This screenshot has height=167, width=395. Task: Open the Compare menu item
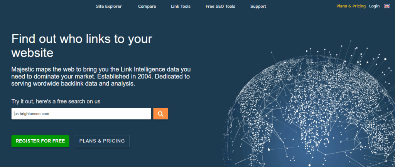coord(147,7)
